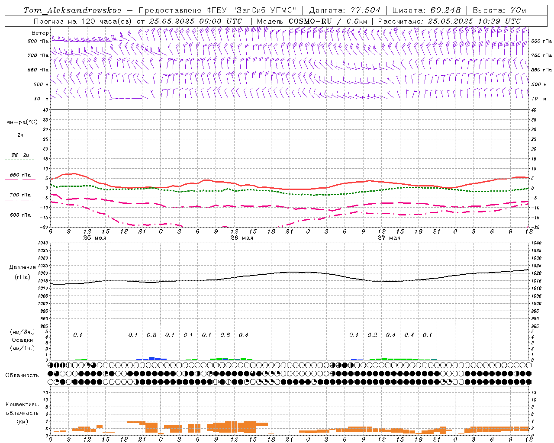Click the 26 мая date label
This screenshot has width=554, height=443.
pyautogui.click(x=242, y=238)
